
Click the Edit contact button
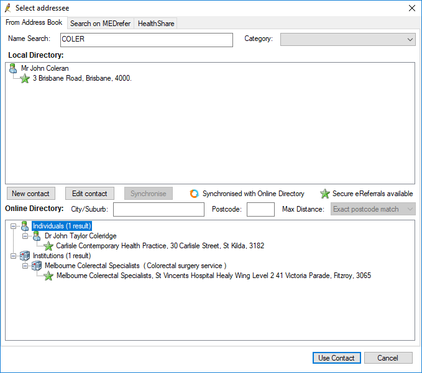tap(89, 194)
